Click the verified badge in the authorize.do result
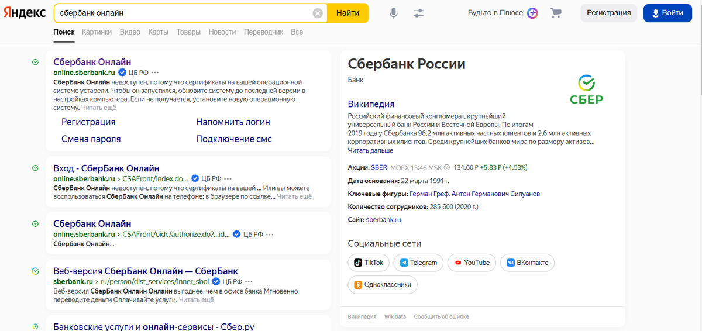The width and height of the screenshot is (702, 331). click(237, 234)
